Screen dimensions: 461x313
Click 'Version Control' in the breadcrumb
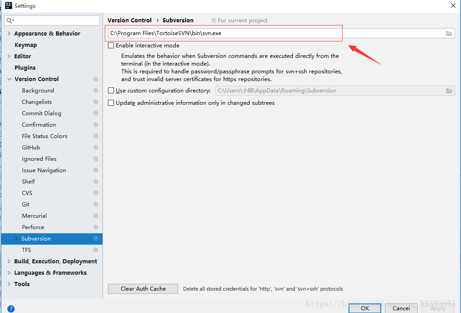pyautogui.click(x=130, y=20)
